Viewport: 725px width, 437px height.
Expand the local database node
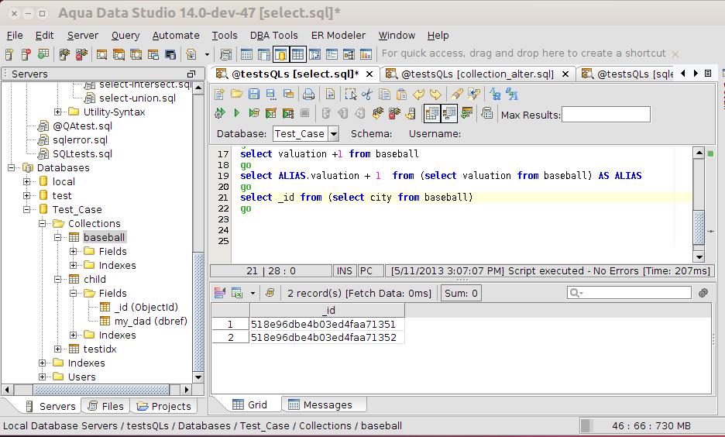click(27, 182)
